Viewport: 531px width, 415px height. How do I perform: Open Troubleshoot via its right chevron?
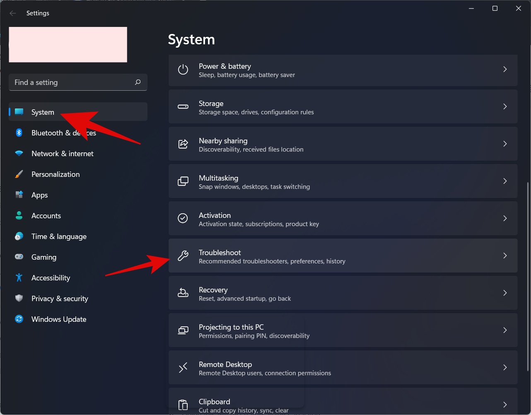505,256
